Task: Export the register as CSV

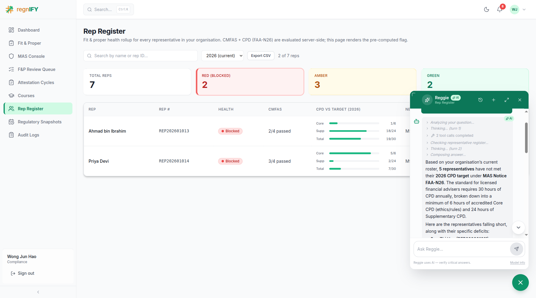Action: (x=261, y=56)
